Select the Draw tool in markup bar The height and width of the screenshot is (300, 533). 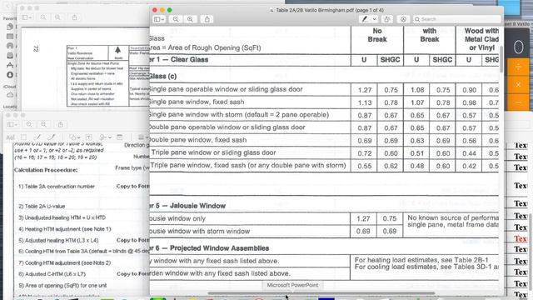click(x=52, y=137)
